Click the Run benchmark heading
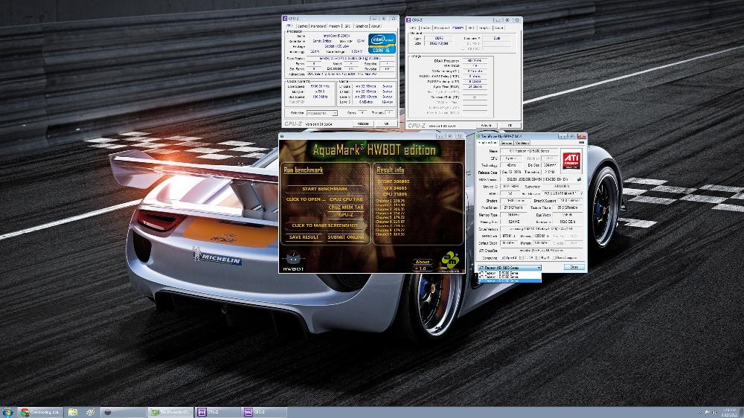Viewport: 744px width, 418px height. tap(304, 170)
